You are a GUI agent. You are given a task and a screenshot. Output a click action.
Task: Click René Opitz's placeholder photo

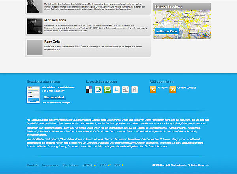point(35,47)
